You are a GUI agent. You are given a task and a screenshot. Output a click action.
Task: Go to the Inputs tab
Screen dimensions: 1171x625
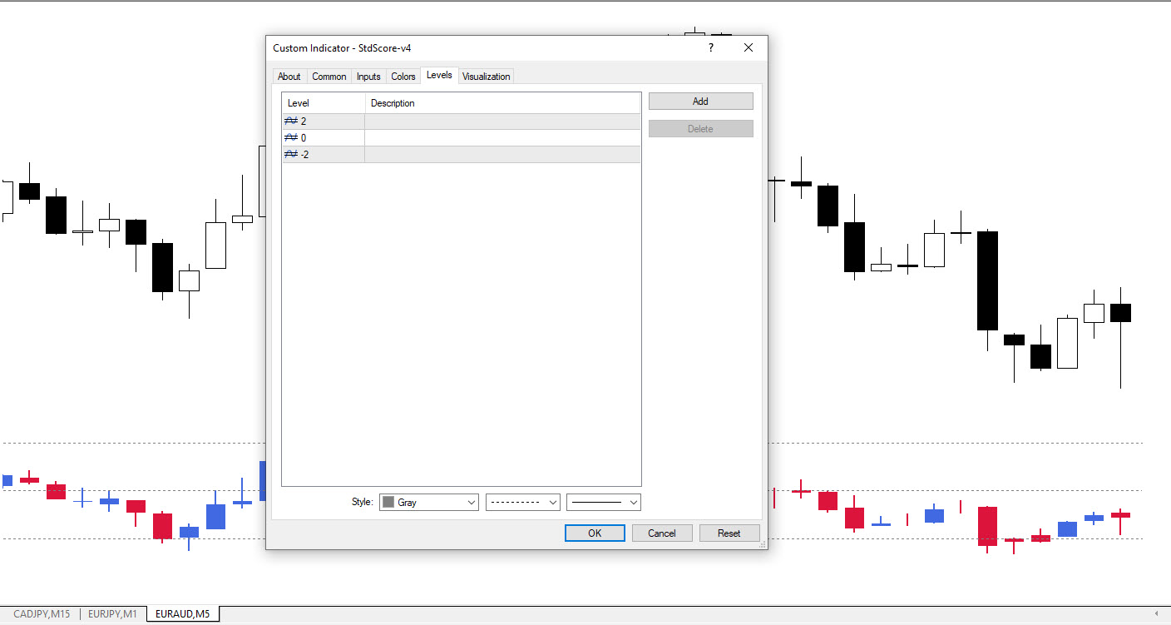point(368,77)
